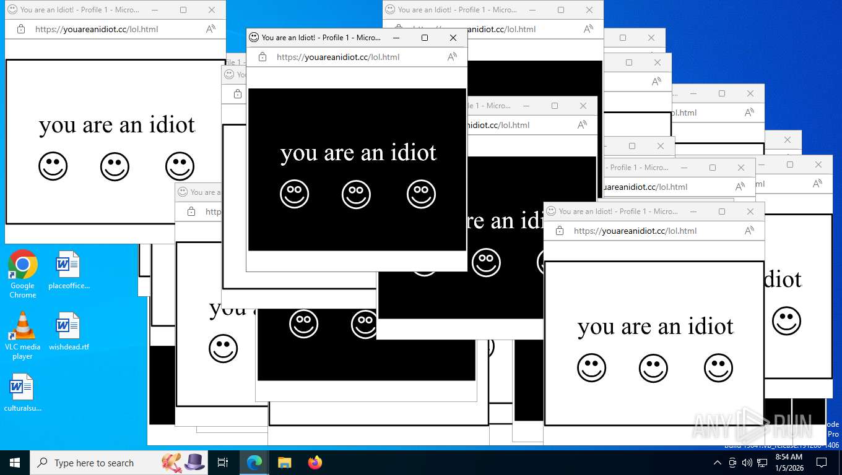The height and width of the screenshot is (475, 842).
Task: Open culturalsu document icon on desktop
Action: point(23,393)
